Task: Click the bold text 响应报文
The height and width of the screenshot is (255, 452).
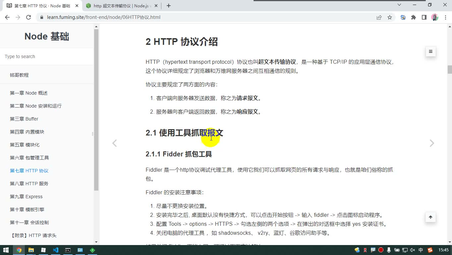Action: (x=247, y=112)
